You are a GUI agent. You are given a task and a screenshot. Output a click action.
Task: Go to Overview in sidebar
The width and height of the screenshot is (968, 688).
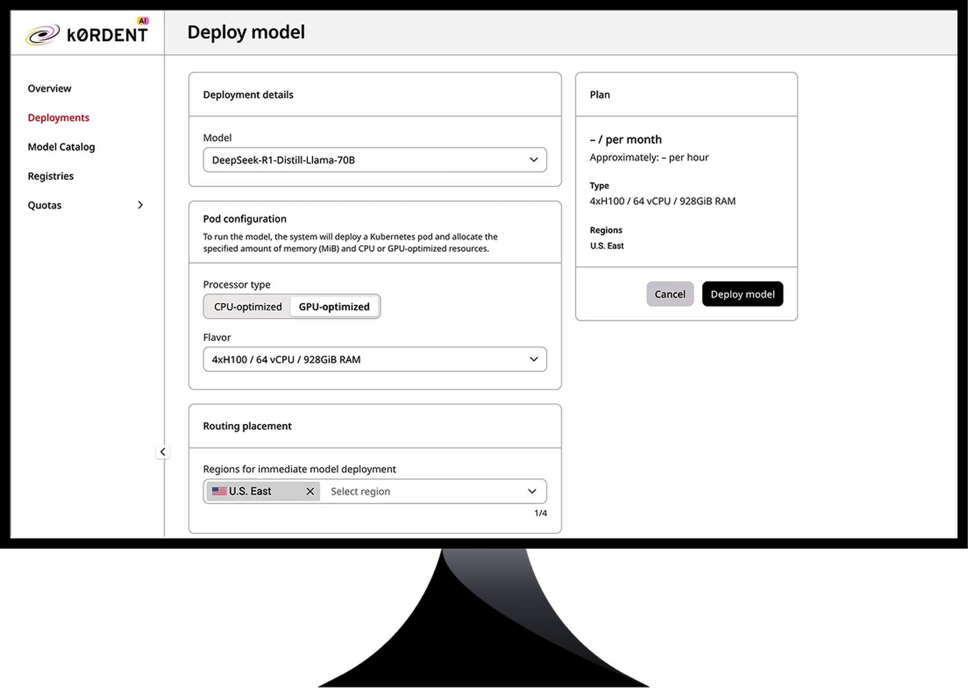coord(50,89)
